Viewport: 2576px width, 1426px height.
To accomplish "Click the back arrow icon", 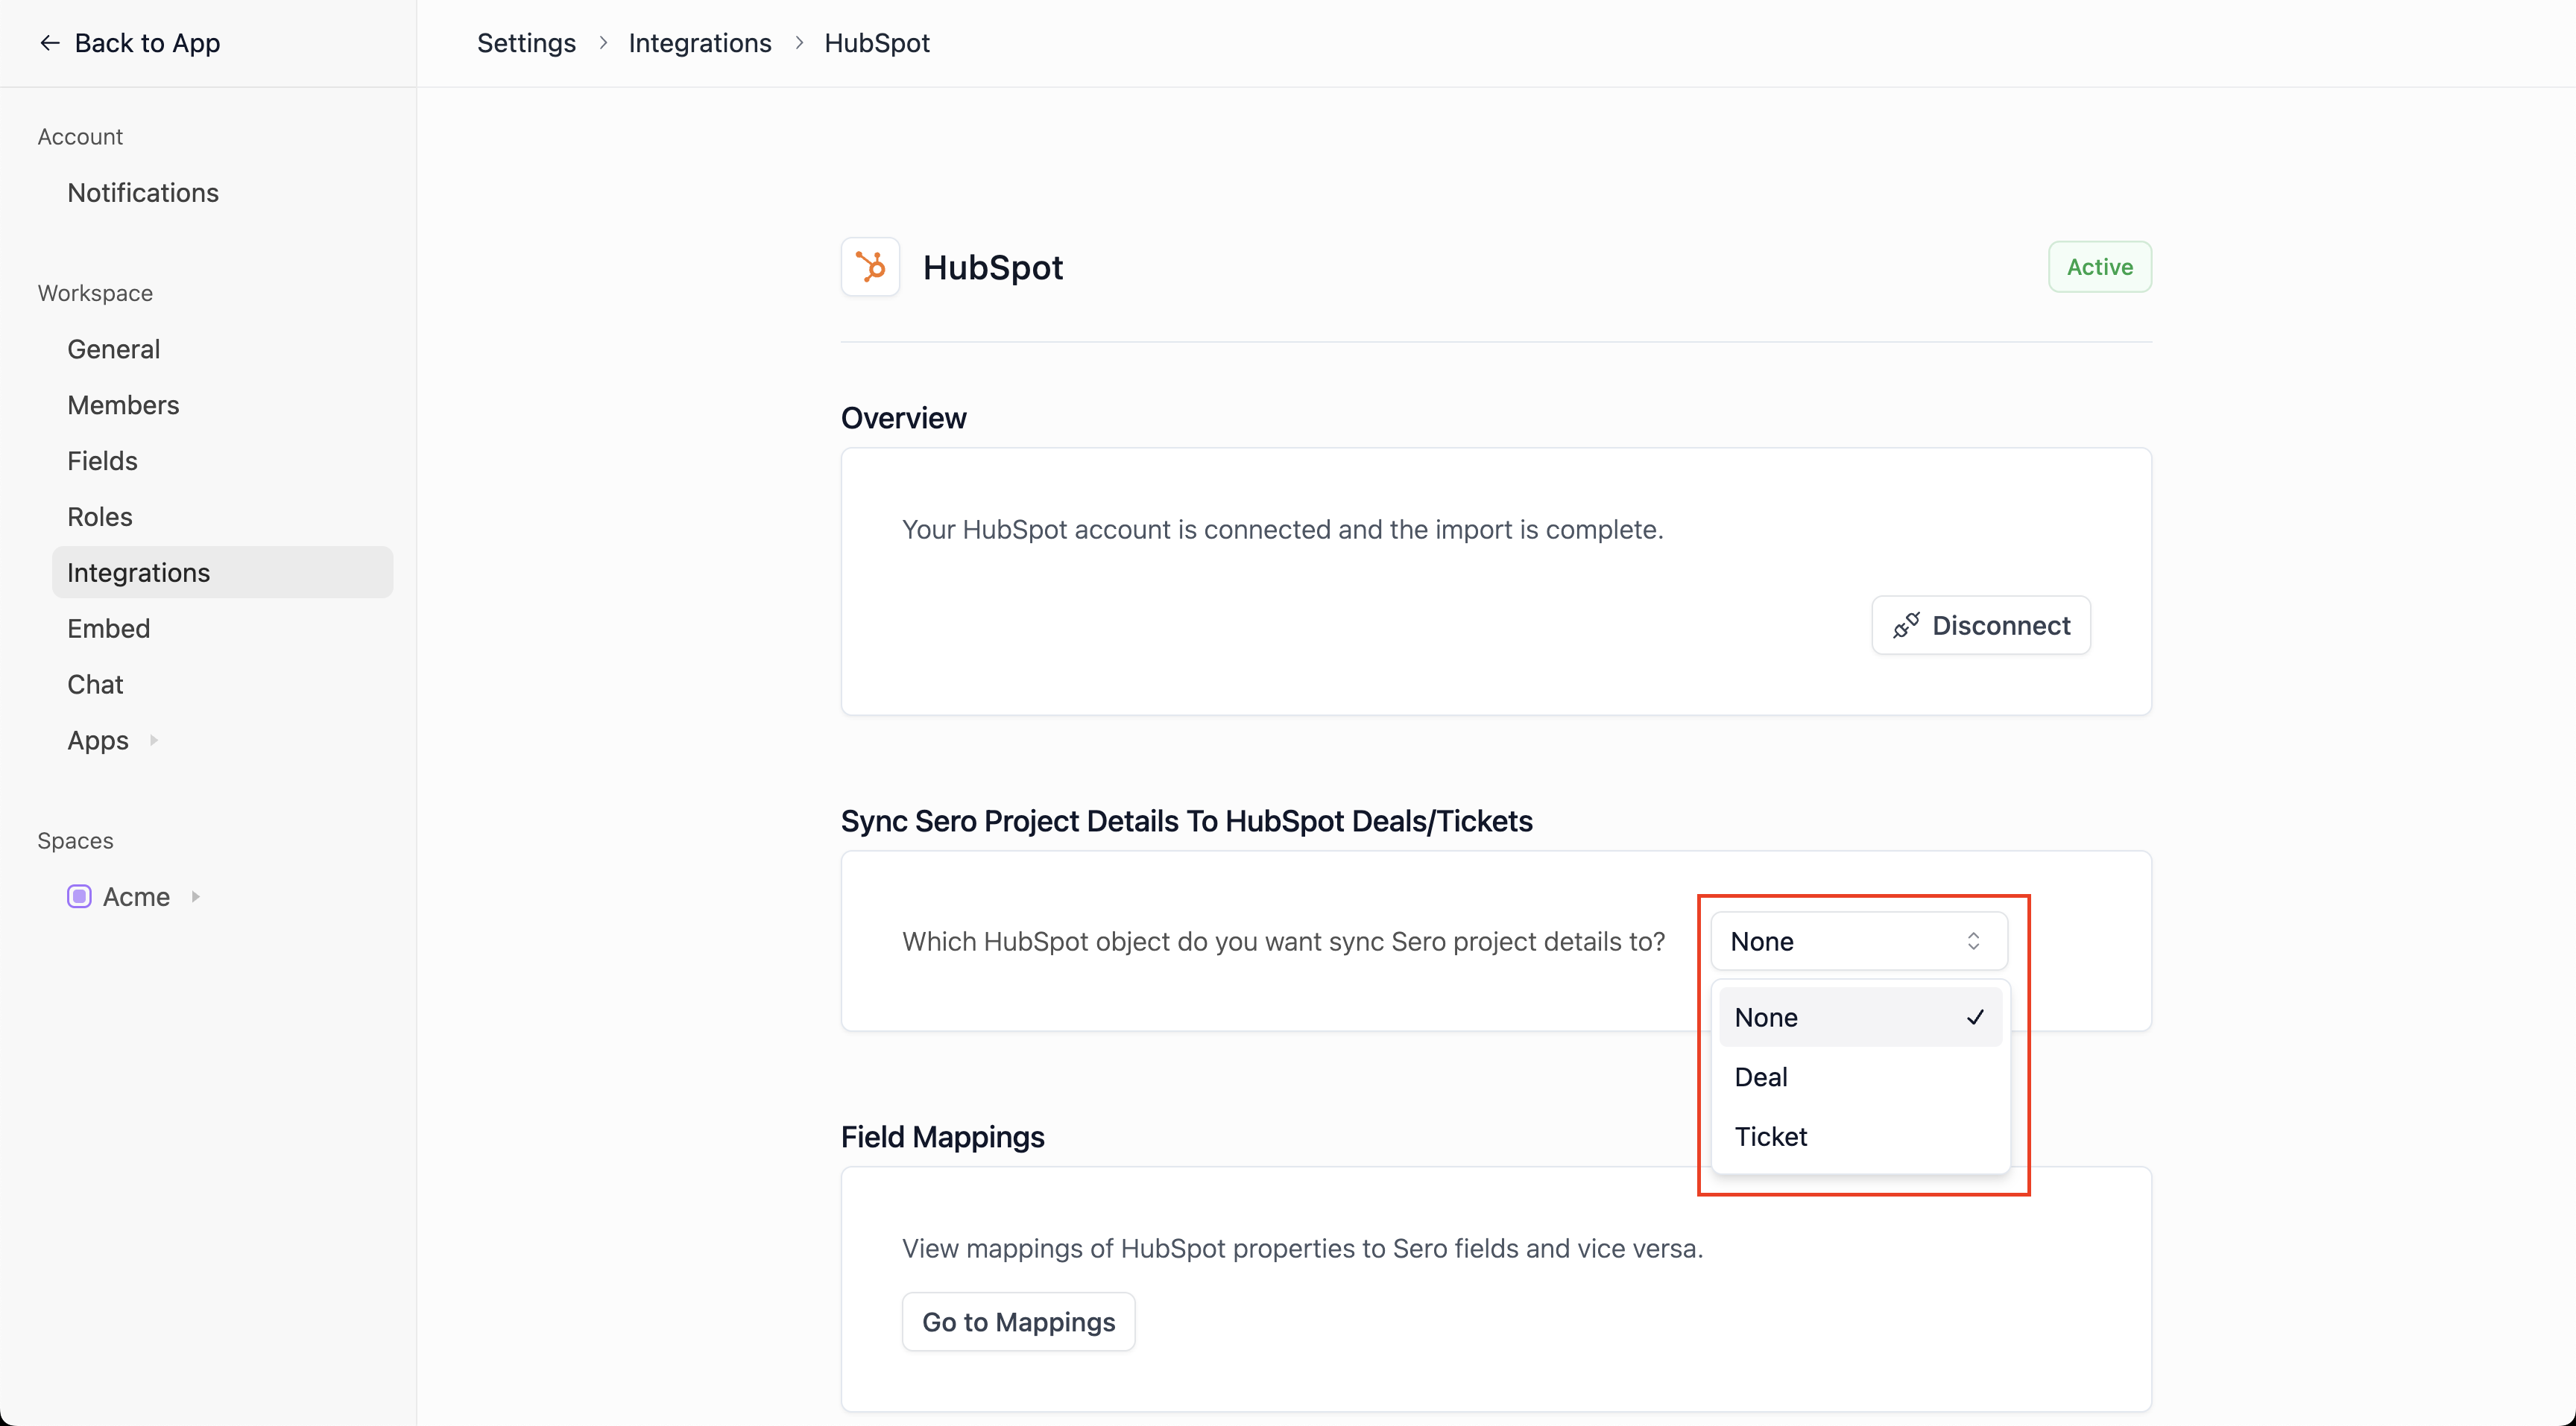I will 49,43.
